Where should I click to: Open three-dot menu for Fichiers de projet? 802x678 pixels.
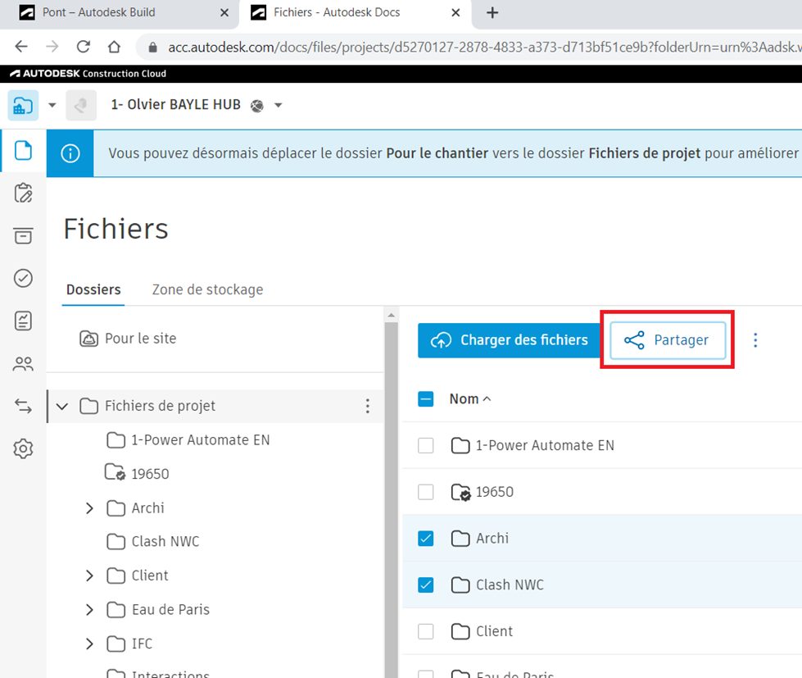click(x=368, y=406)
